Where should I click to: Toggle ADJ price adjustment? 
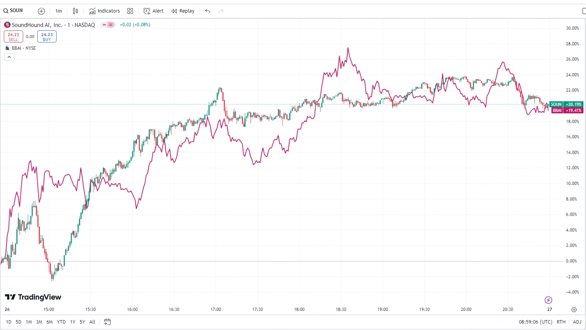tap(577, 322)
